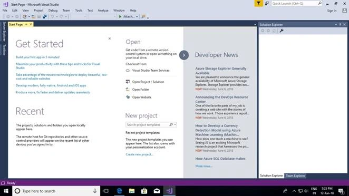Open the Debug menu
The image size is (349, 196).
point(53,11)
